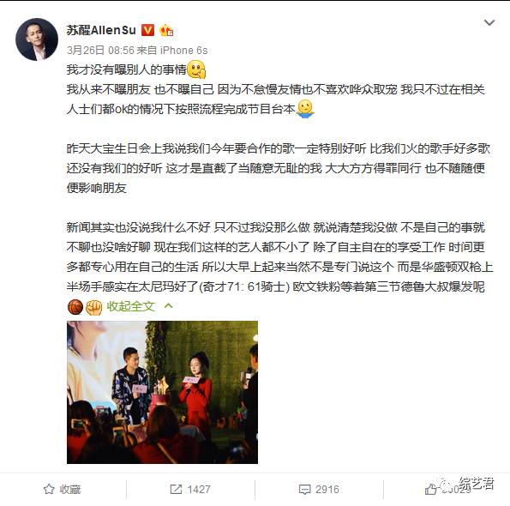This screenshot has height=506, width=510.
Task: Collapse the post with 收起全文
Action: click(130, 306)
